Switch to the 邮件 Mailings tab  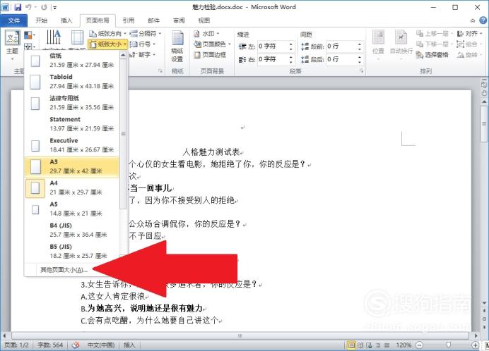154,20
